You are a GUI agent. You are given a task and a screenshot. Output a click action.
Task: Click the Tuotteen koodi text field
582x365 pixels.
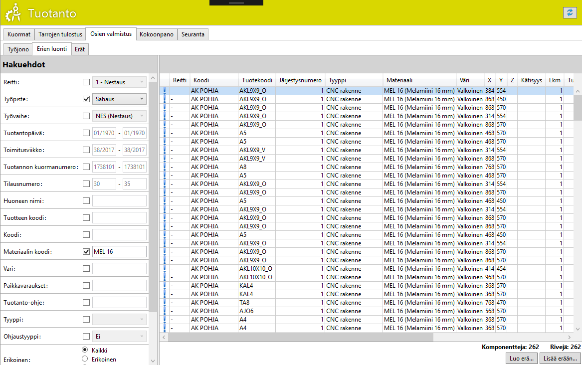[119, 218]
